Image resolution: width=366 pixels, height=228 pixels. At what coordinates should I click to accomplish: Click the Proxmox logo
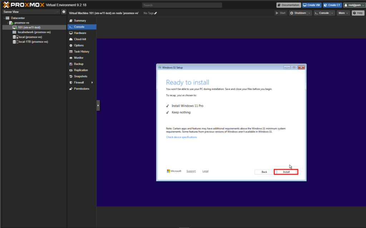coord(23,5)
